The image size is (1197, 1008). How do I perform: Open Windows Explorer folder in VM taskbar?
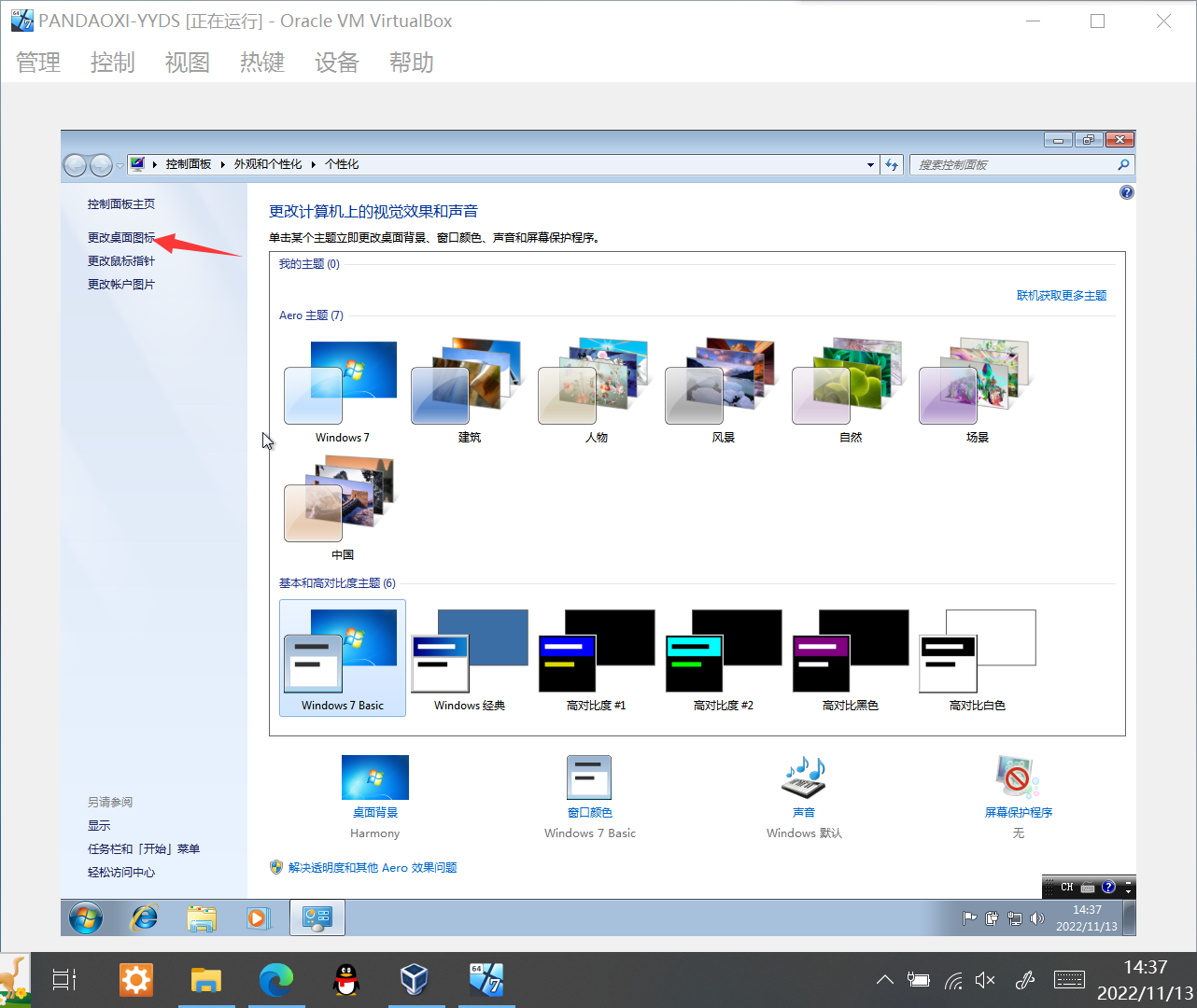pos(201,918)
